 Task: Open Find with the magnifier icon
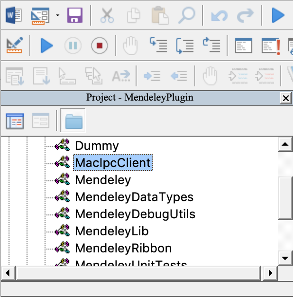click(x=187, y=15)
